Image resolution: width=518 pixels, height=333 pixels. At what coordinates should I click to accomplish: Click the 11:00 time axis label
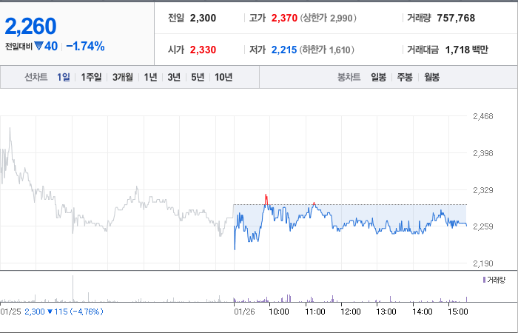314,312
